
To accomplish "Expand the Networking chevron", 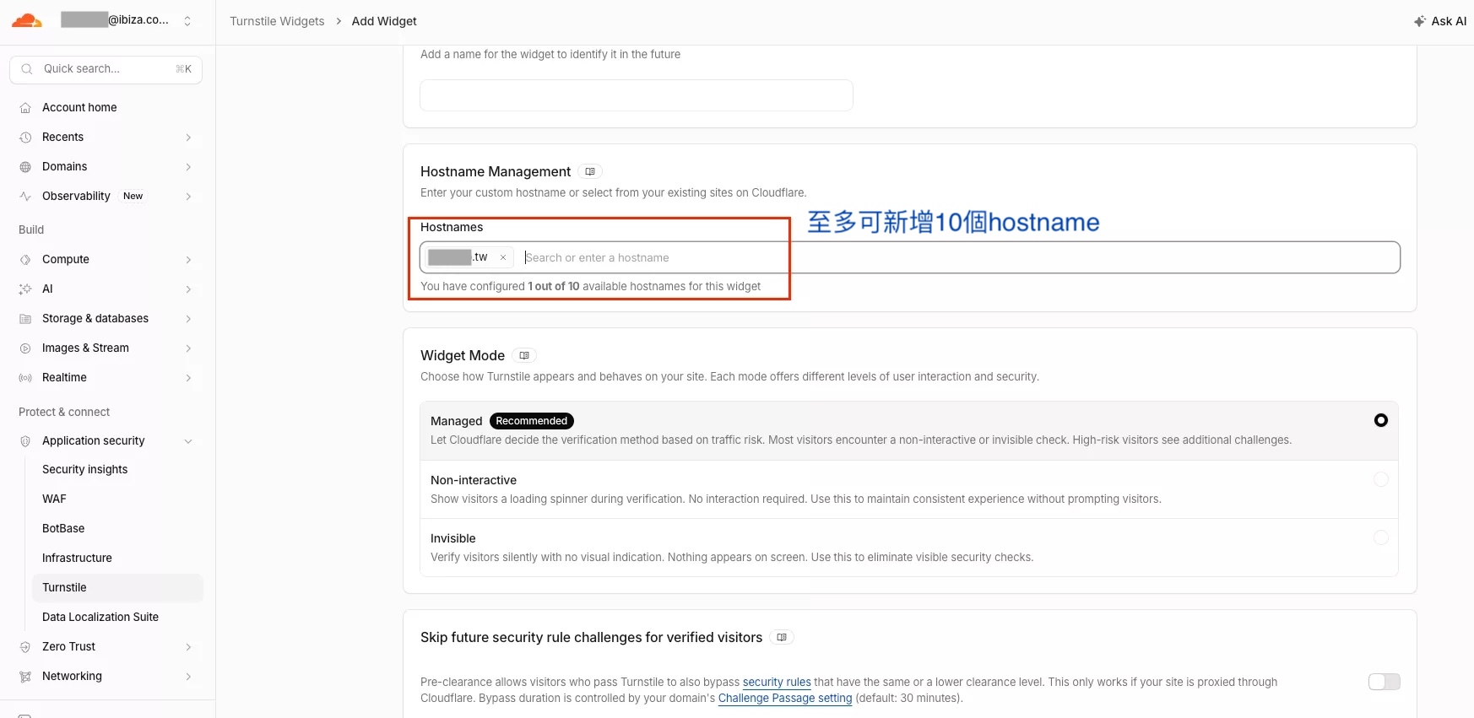I will click(188, 677).
